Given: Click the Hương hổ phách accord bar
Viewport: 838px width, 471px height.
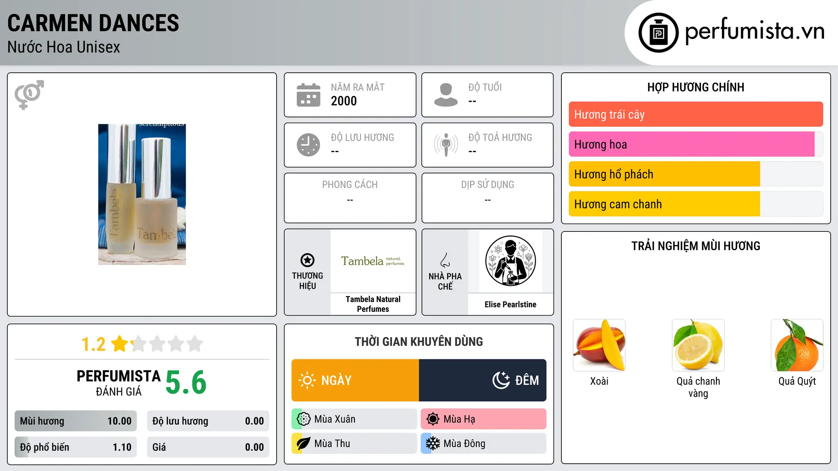Looking at the screenshot, I should click(696, 174).
